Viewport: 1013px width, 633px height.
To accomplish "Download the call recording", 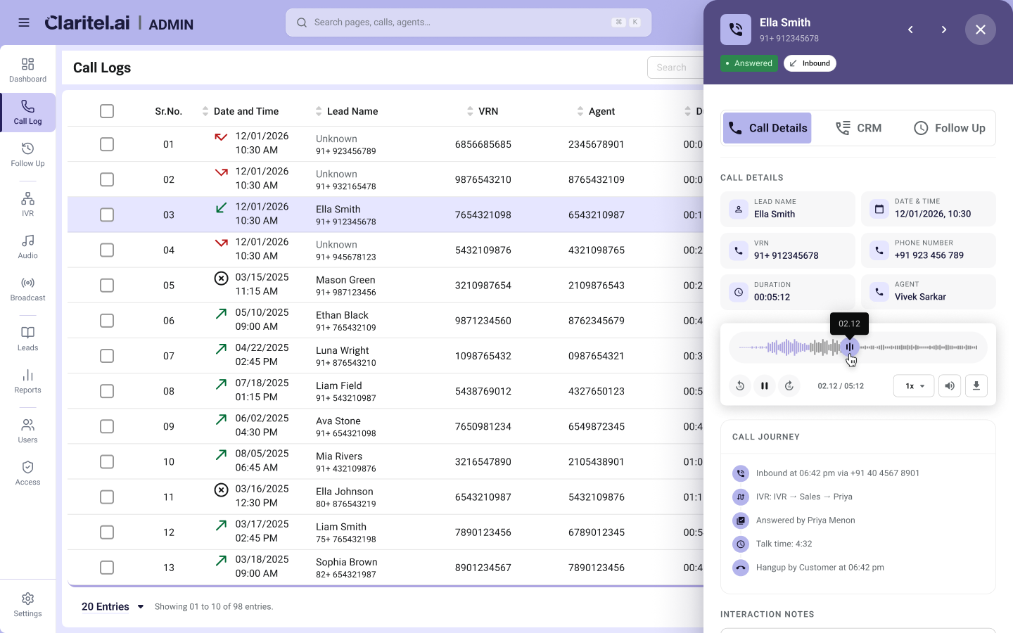I will point(976,385).
